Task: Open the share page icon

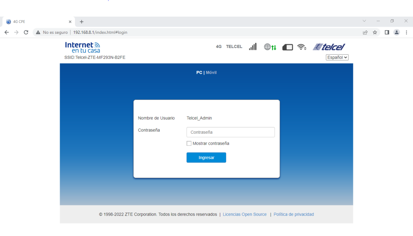Action: (365, 32)
